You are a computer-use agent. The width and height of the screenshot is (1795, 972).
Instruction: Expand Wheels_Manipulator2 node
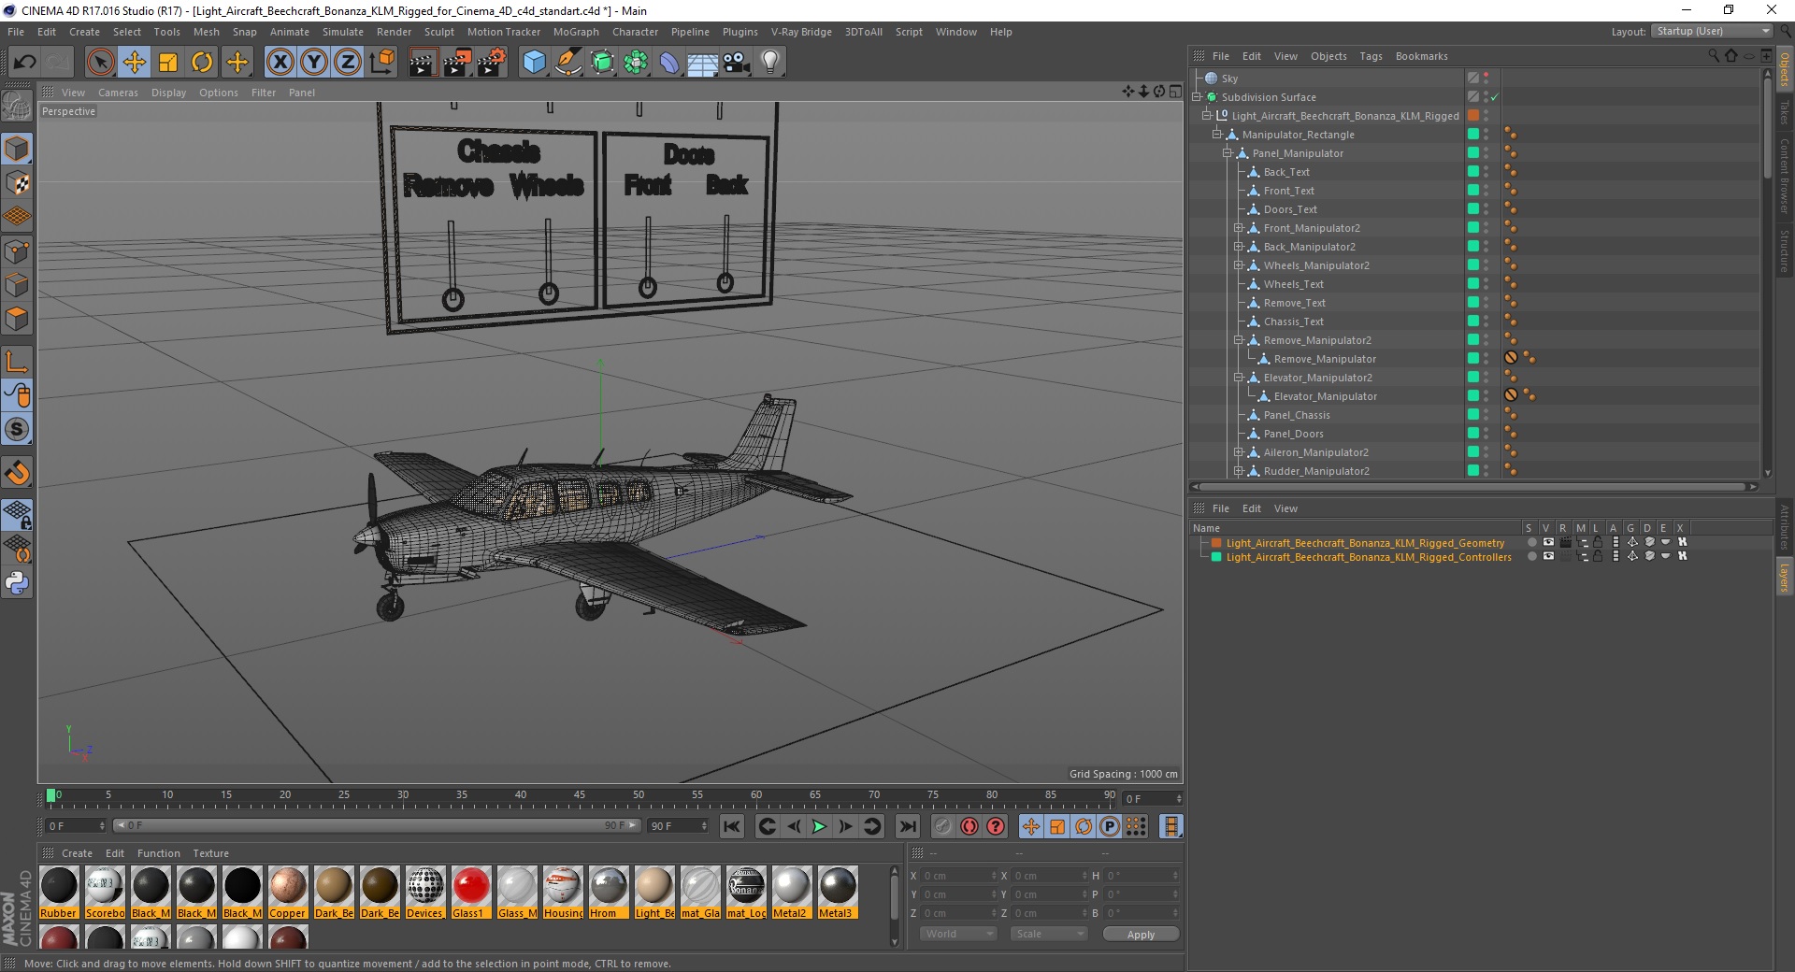click(x=1238, y=265)
